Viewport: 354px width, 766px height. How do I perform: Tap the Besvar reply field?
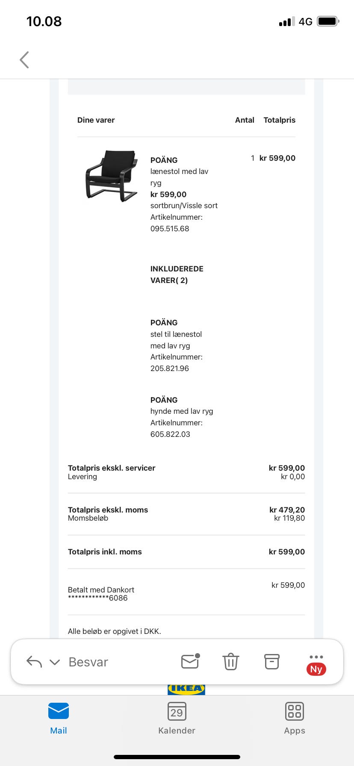(88, 662)
